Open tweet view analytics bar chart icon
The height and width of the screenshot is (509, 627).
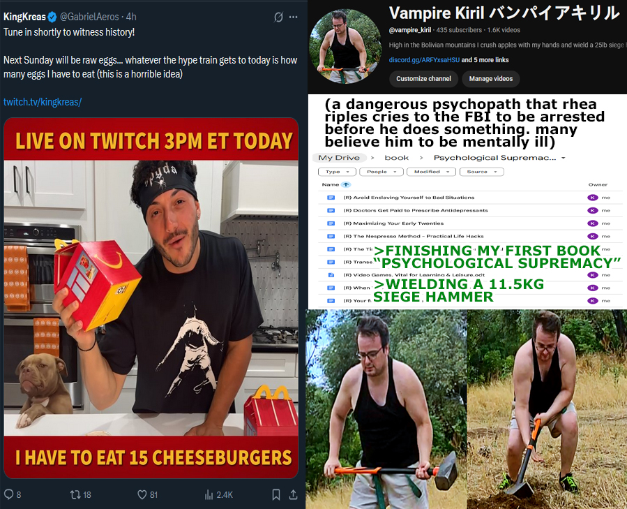209,495
